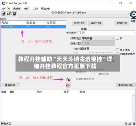Click the Cheat Engine title bar icon

point(3,3)
